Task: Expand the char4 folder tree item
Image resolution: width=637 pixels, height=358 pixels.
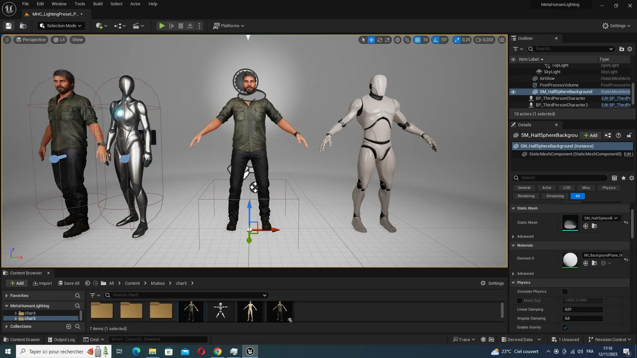Action: [16, 313]
